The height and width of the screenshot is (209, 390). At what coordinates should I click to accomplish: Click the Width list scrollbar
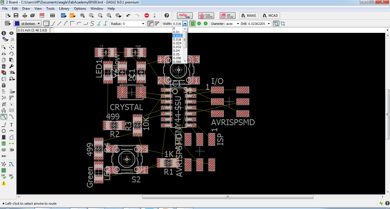coord(185,45)
